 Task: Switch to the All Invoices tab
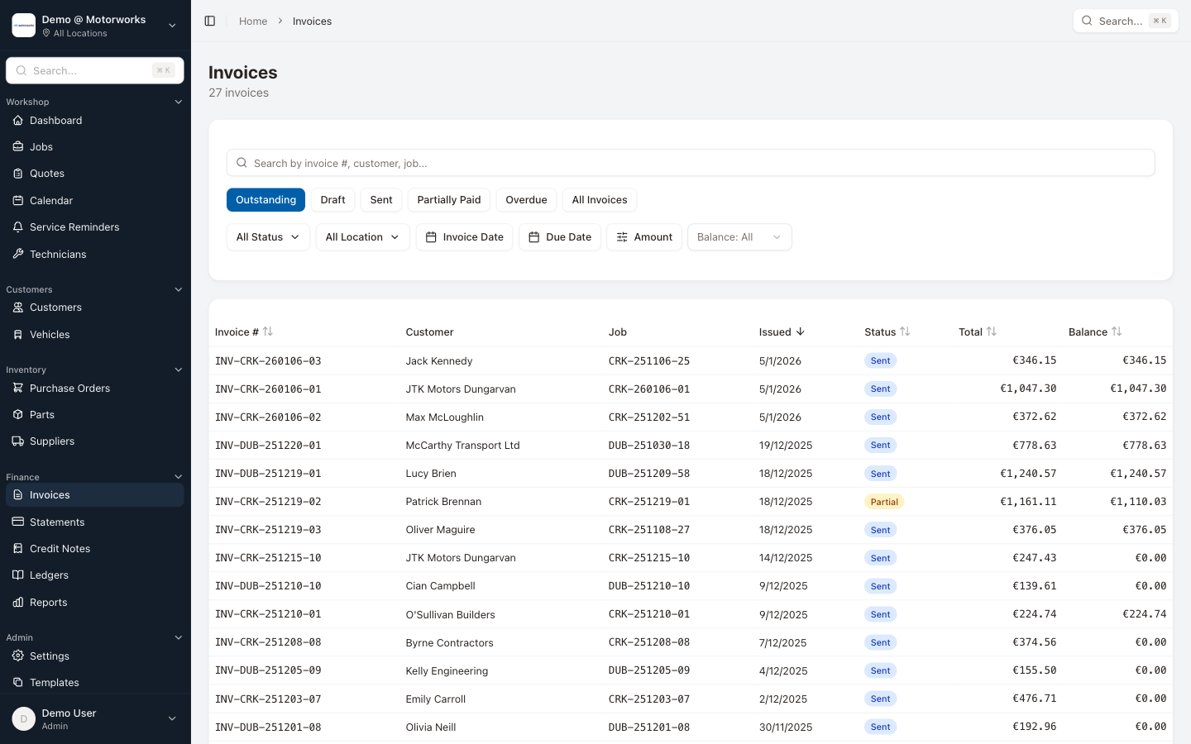[600, 199]
